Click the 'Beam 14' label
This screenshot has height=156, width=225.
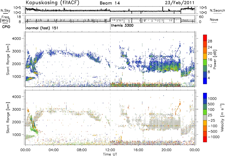[x=110, y=3]
